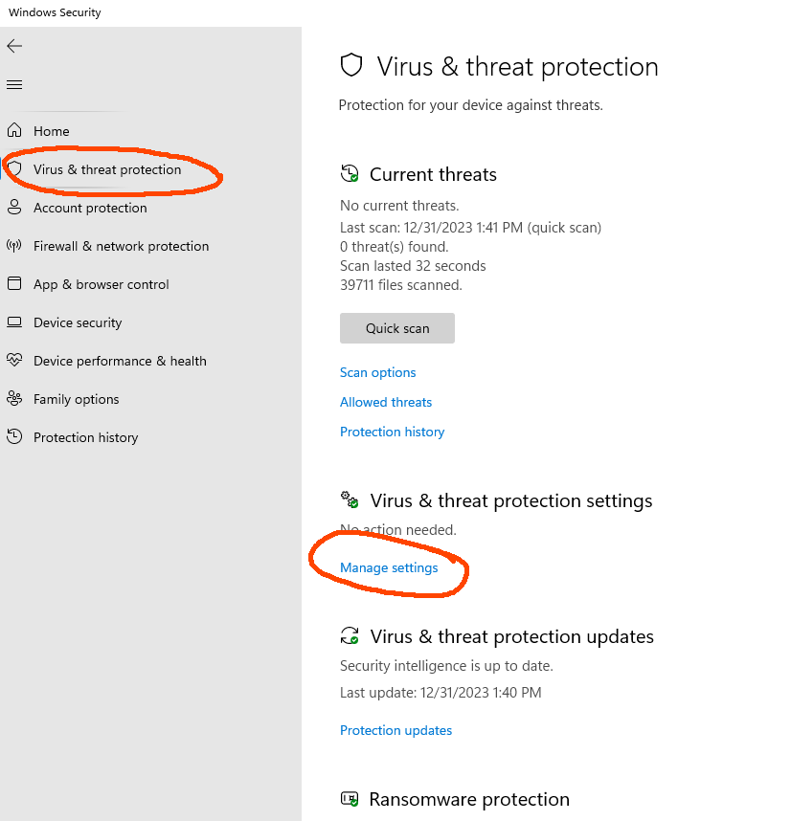Viewport: 791px width, 821px height.
Task: Click the App & browser control window icon
Action: pos(14,283)
